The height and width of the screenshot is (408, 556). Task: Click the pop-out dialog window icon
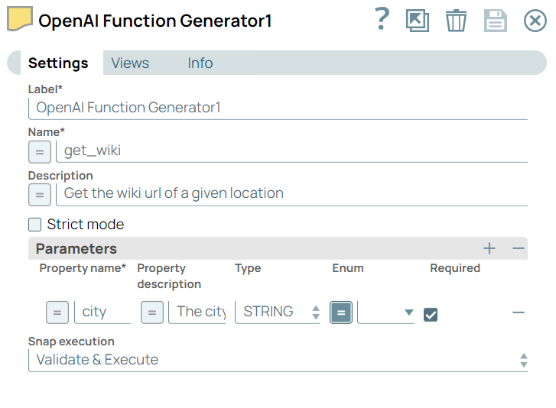coord(418,21)
